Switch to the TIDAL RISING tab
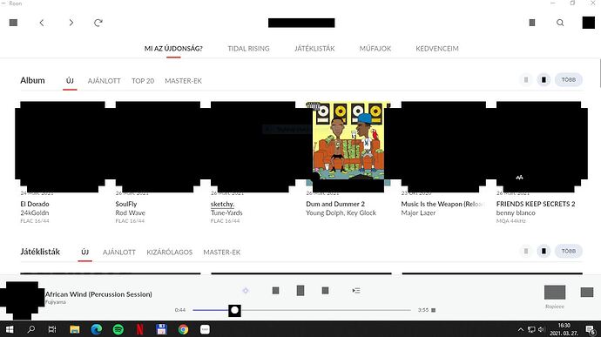Viewport: 601px width, 337px height. 248,49
